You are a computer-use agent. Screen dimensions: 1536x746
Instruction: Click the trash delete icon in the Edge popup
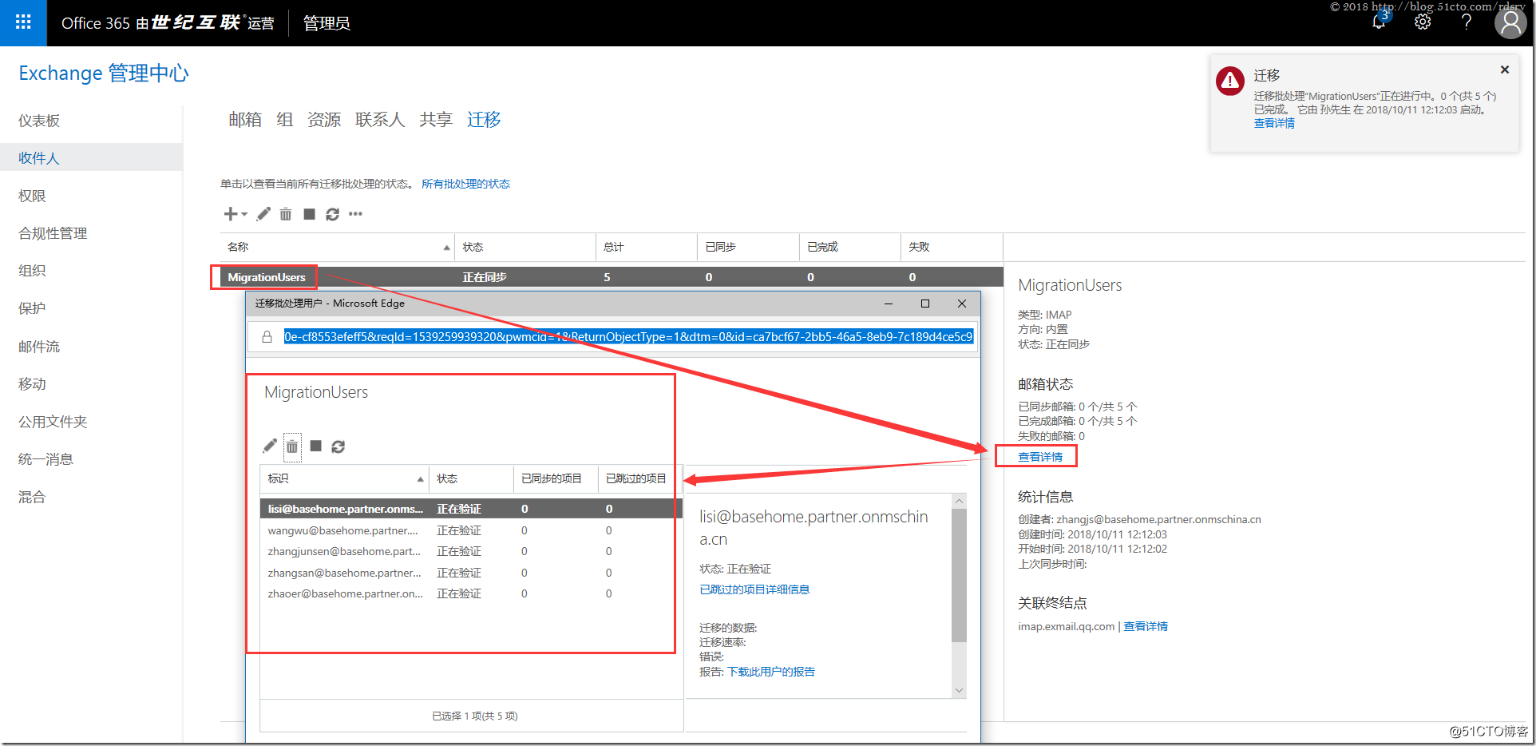(292, 446)
